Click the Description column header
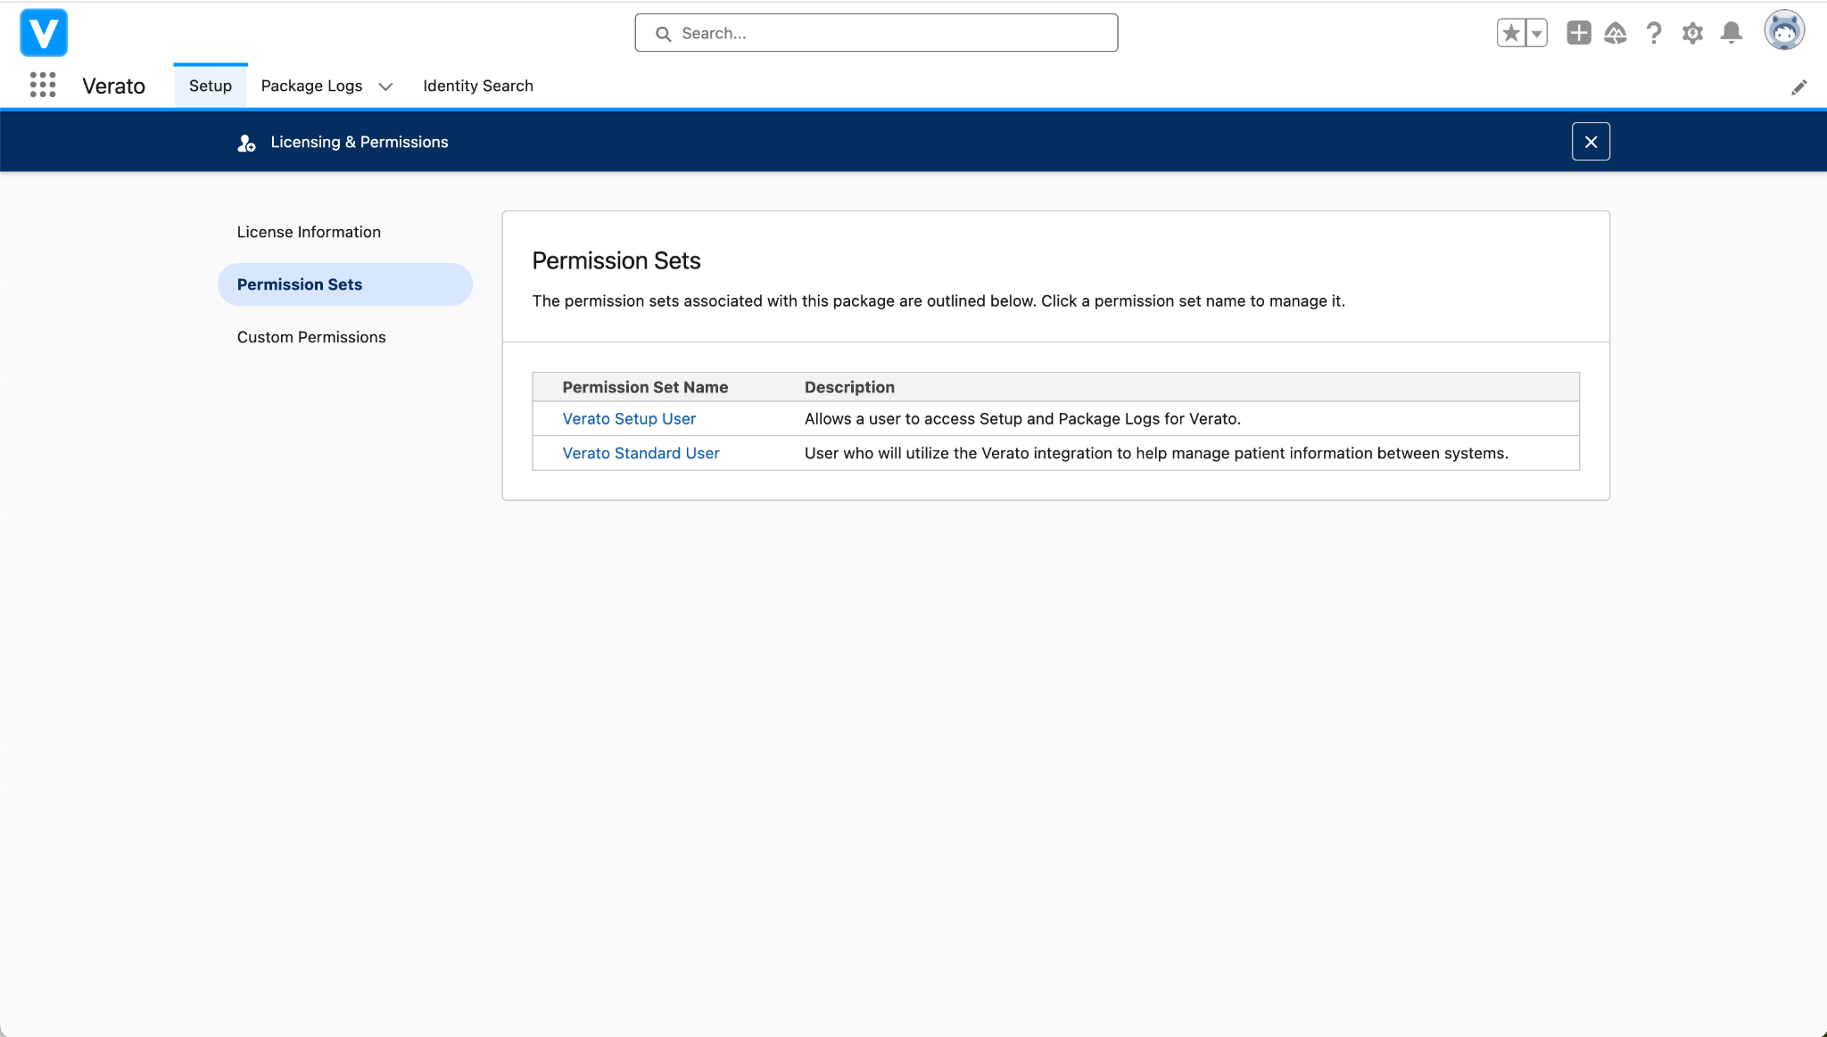This screenshot has width=1827, height=1037. pos(849,387)
